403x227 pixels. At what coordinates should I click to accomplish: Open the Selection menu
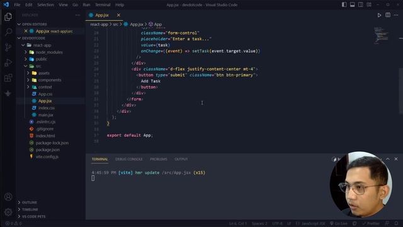[x=45, y=4]
